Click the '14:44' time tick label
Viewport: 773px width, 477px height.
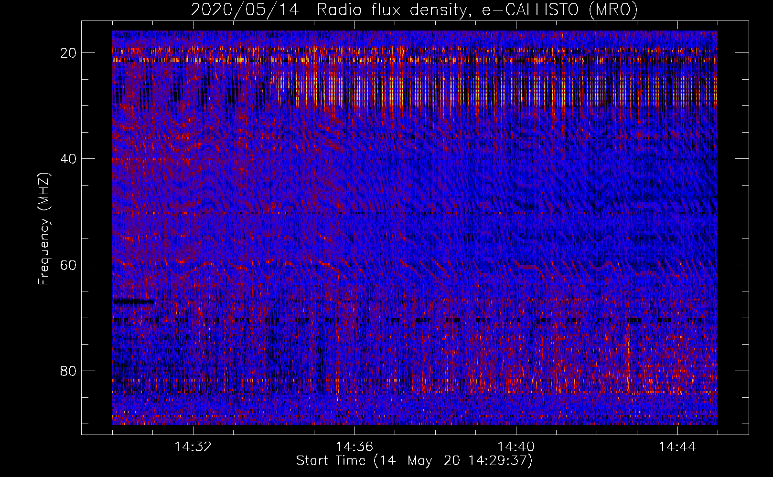pyautogui.click(x=677, y=447)
